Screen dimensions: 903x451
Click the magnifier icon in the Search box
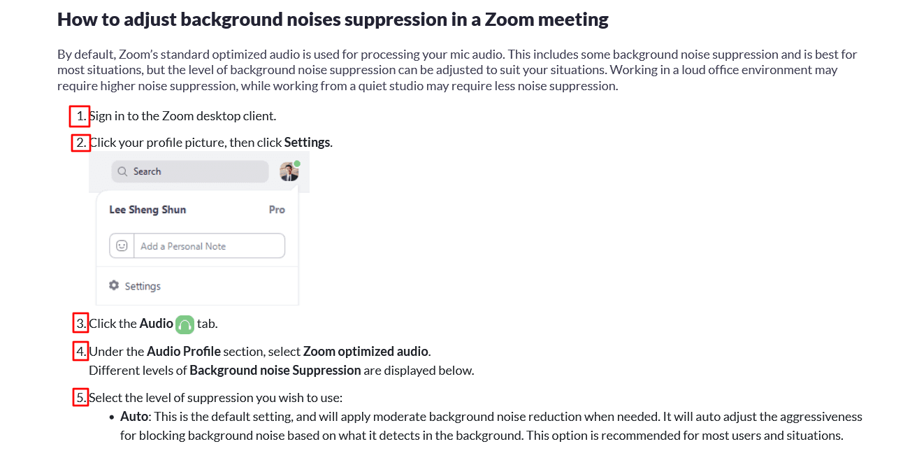122,171
